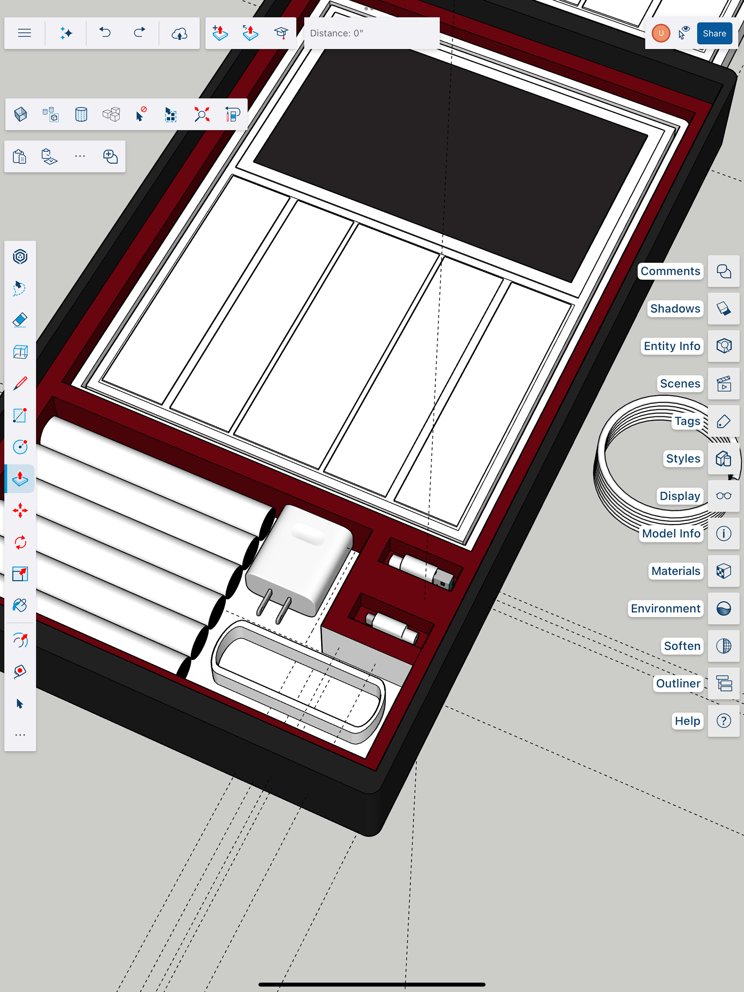The height and width of the screenshot is (992, 744).
Task: Expand more tools at left toolbar bottom
Action: (20, 735)
